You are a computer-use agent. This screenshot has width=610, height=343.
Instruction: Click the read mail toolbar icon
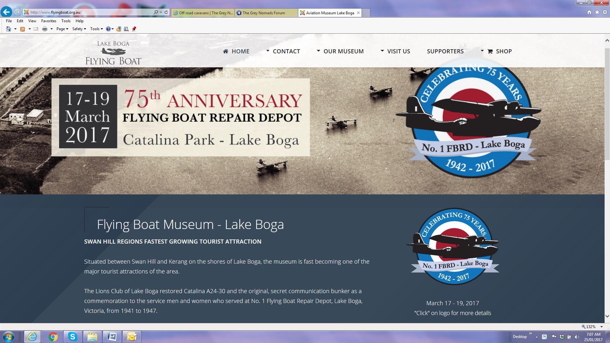point(36,29)
